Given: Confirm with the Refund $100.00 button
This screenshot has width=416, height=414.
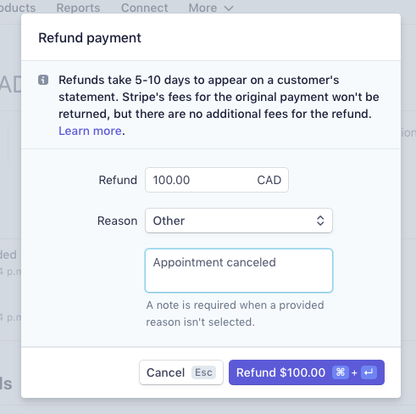Looking at the screenshot, I should pos(307,372).
